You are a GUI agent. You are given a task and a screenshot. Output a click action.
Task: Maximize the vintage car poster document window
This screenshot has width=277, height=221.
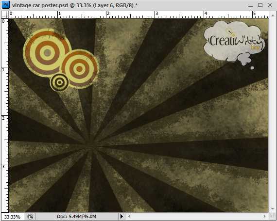pyautogui.click(x=260, y=5)
